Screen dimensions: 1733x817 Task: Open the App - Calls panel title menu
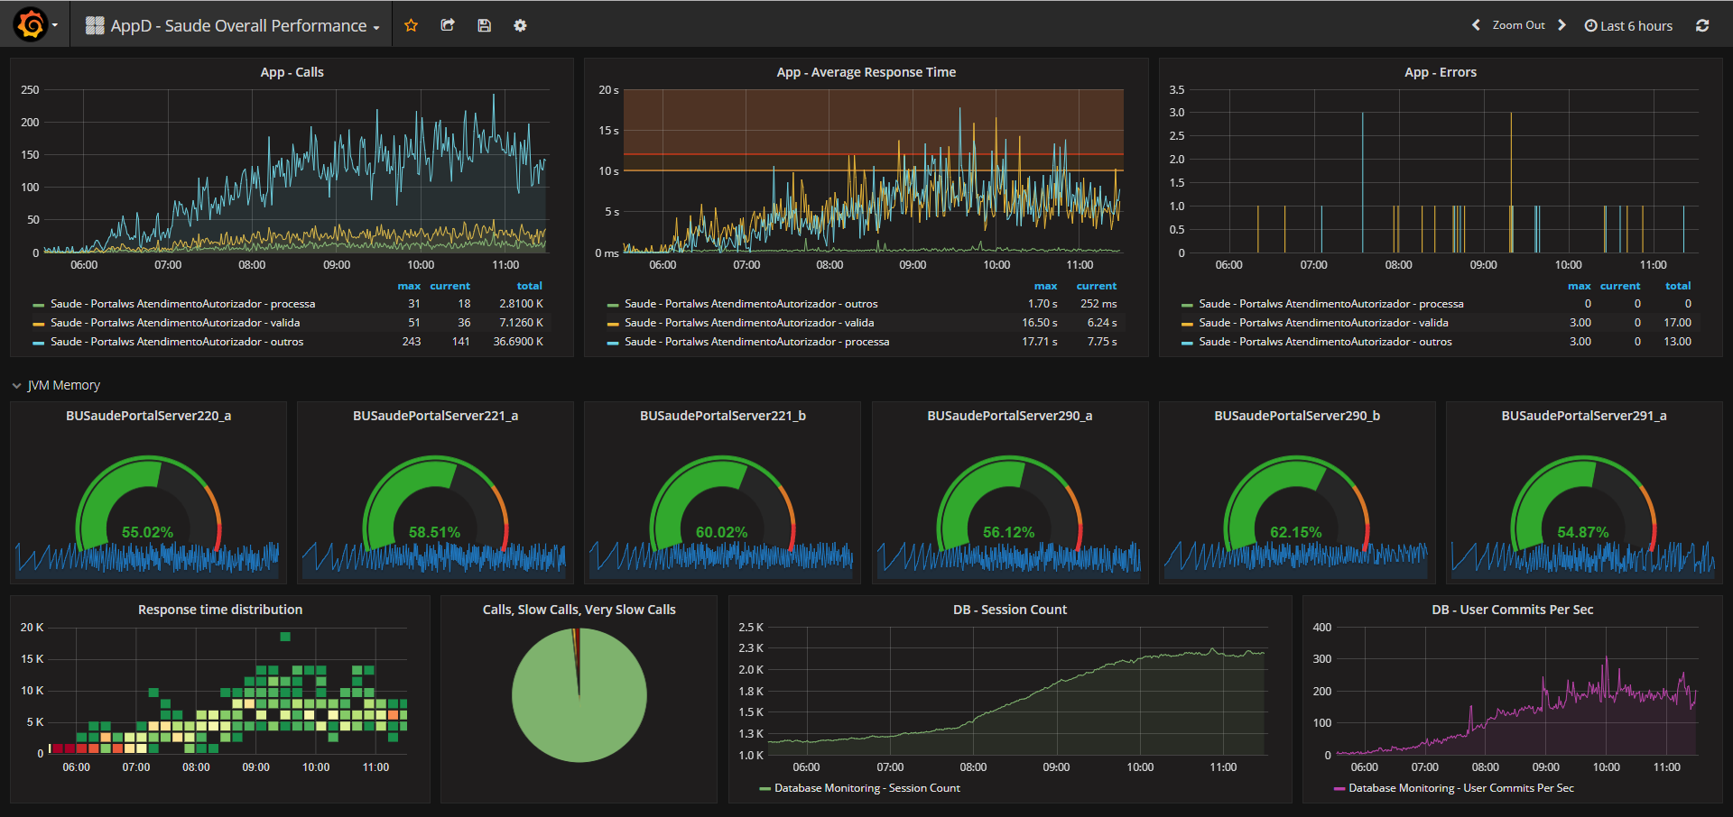pyautogui.click(x=292, y=72)
